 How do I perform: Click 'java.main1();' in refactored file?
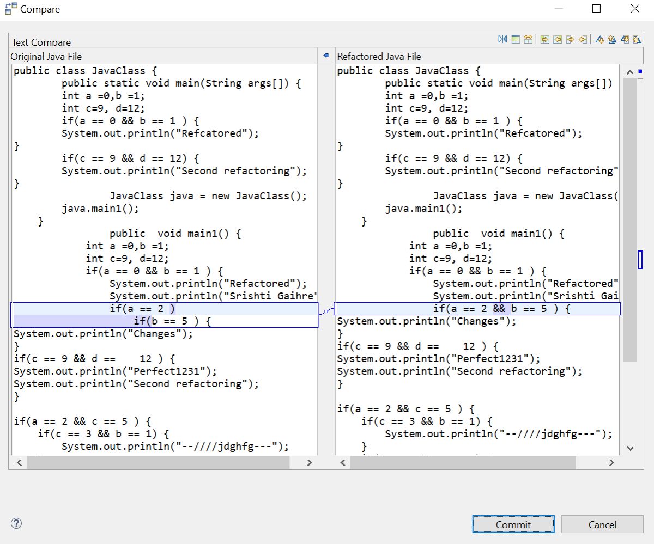(x=424, y=209)
